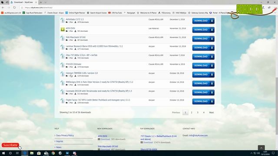Select the Download - Sky4Crew tab
Viewport: 278px width, 156px height.
pyautogui.click(x=24, y=2)
